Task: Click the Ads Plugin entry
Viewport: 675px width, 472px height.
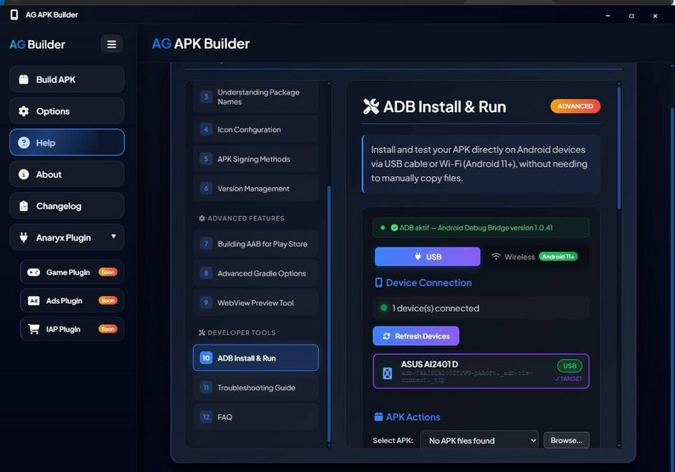Action: click(x=72, y=300)
